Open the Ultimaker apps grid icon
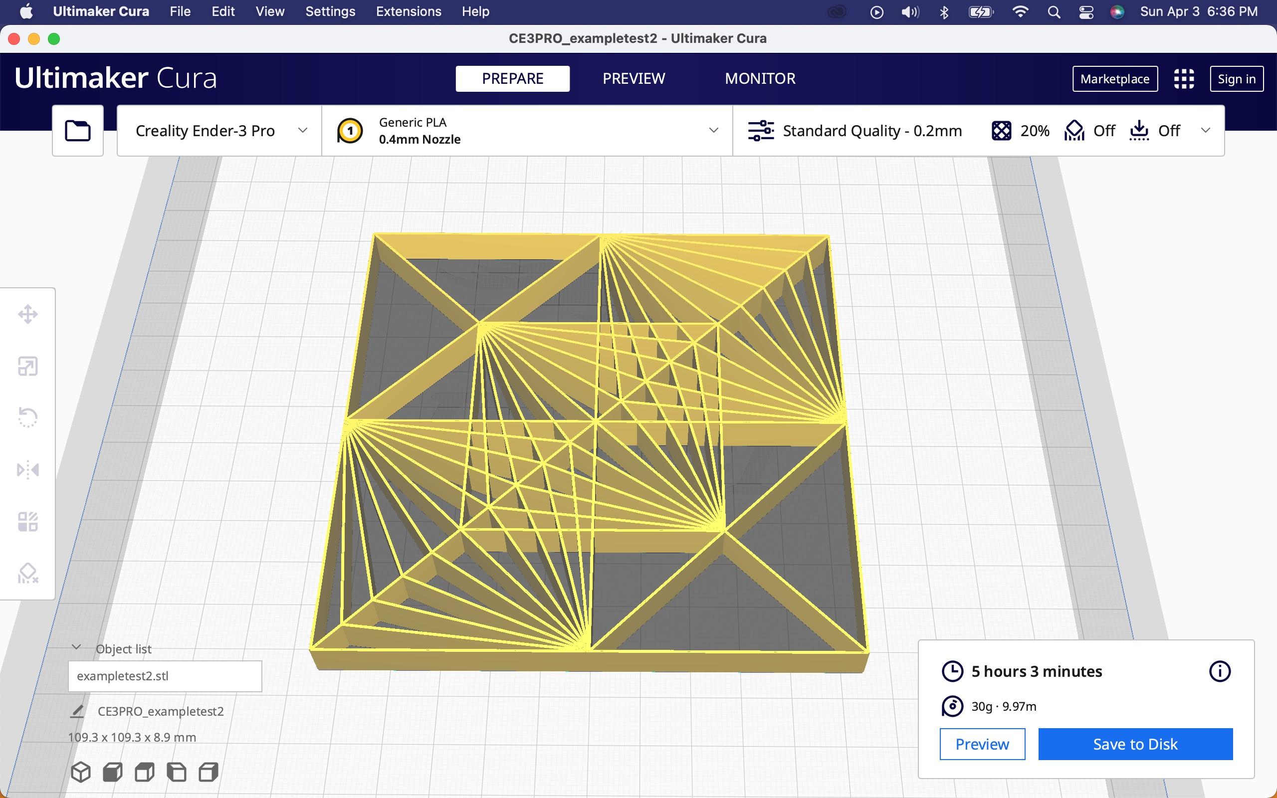Screen dimensions: 1277x798 1184,79
